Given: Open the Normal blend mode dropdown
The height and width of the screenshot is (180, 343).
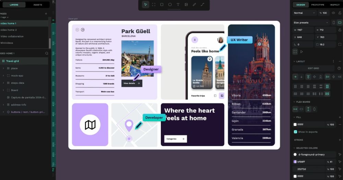Looking at the screenshot, I should click(304, 13).
